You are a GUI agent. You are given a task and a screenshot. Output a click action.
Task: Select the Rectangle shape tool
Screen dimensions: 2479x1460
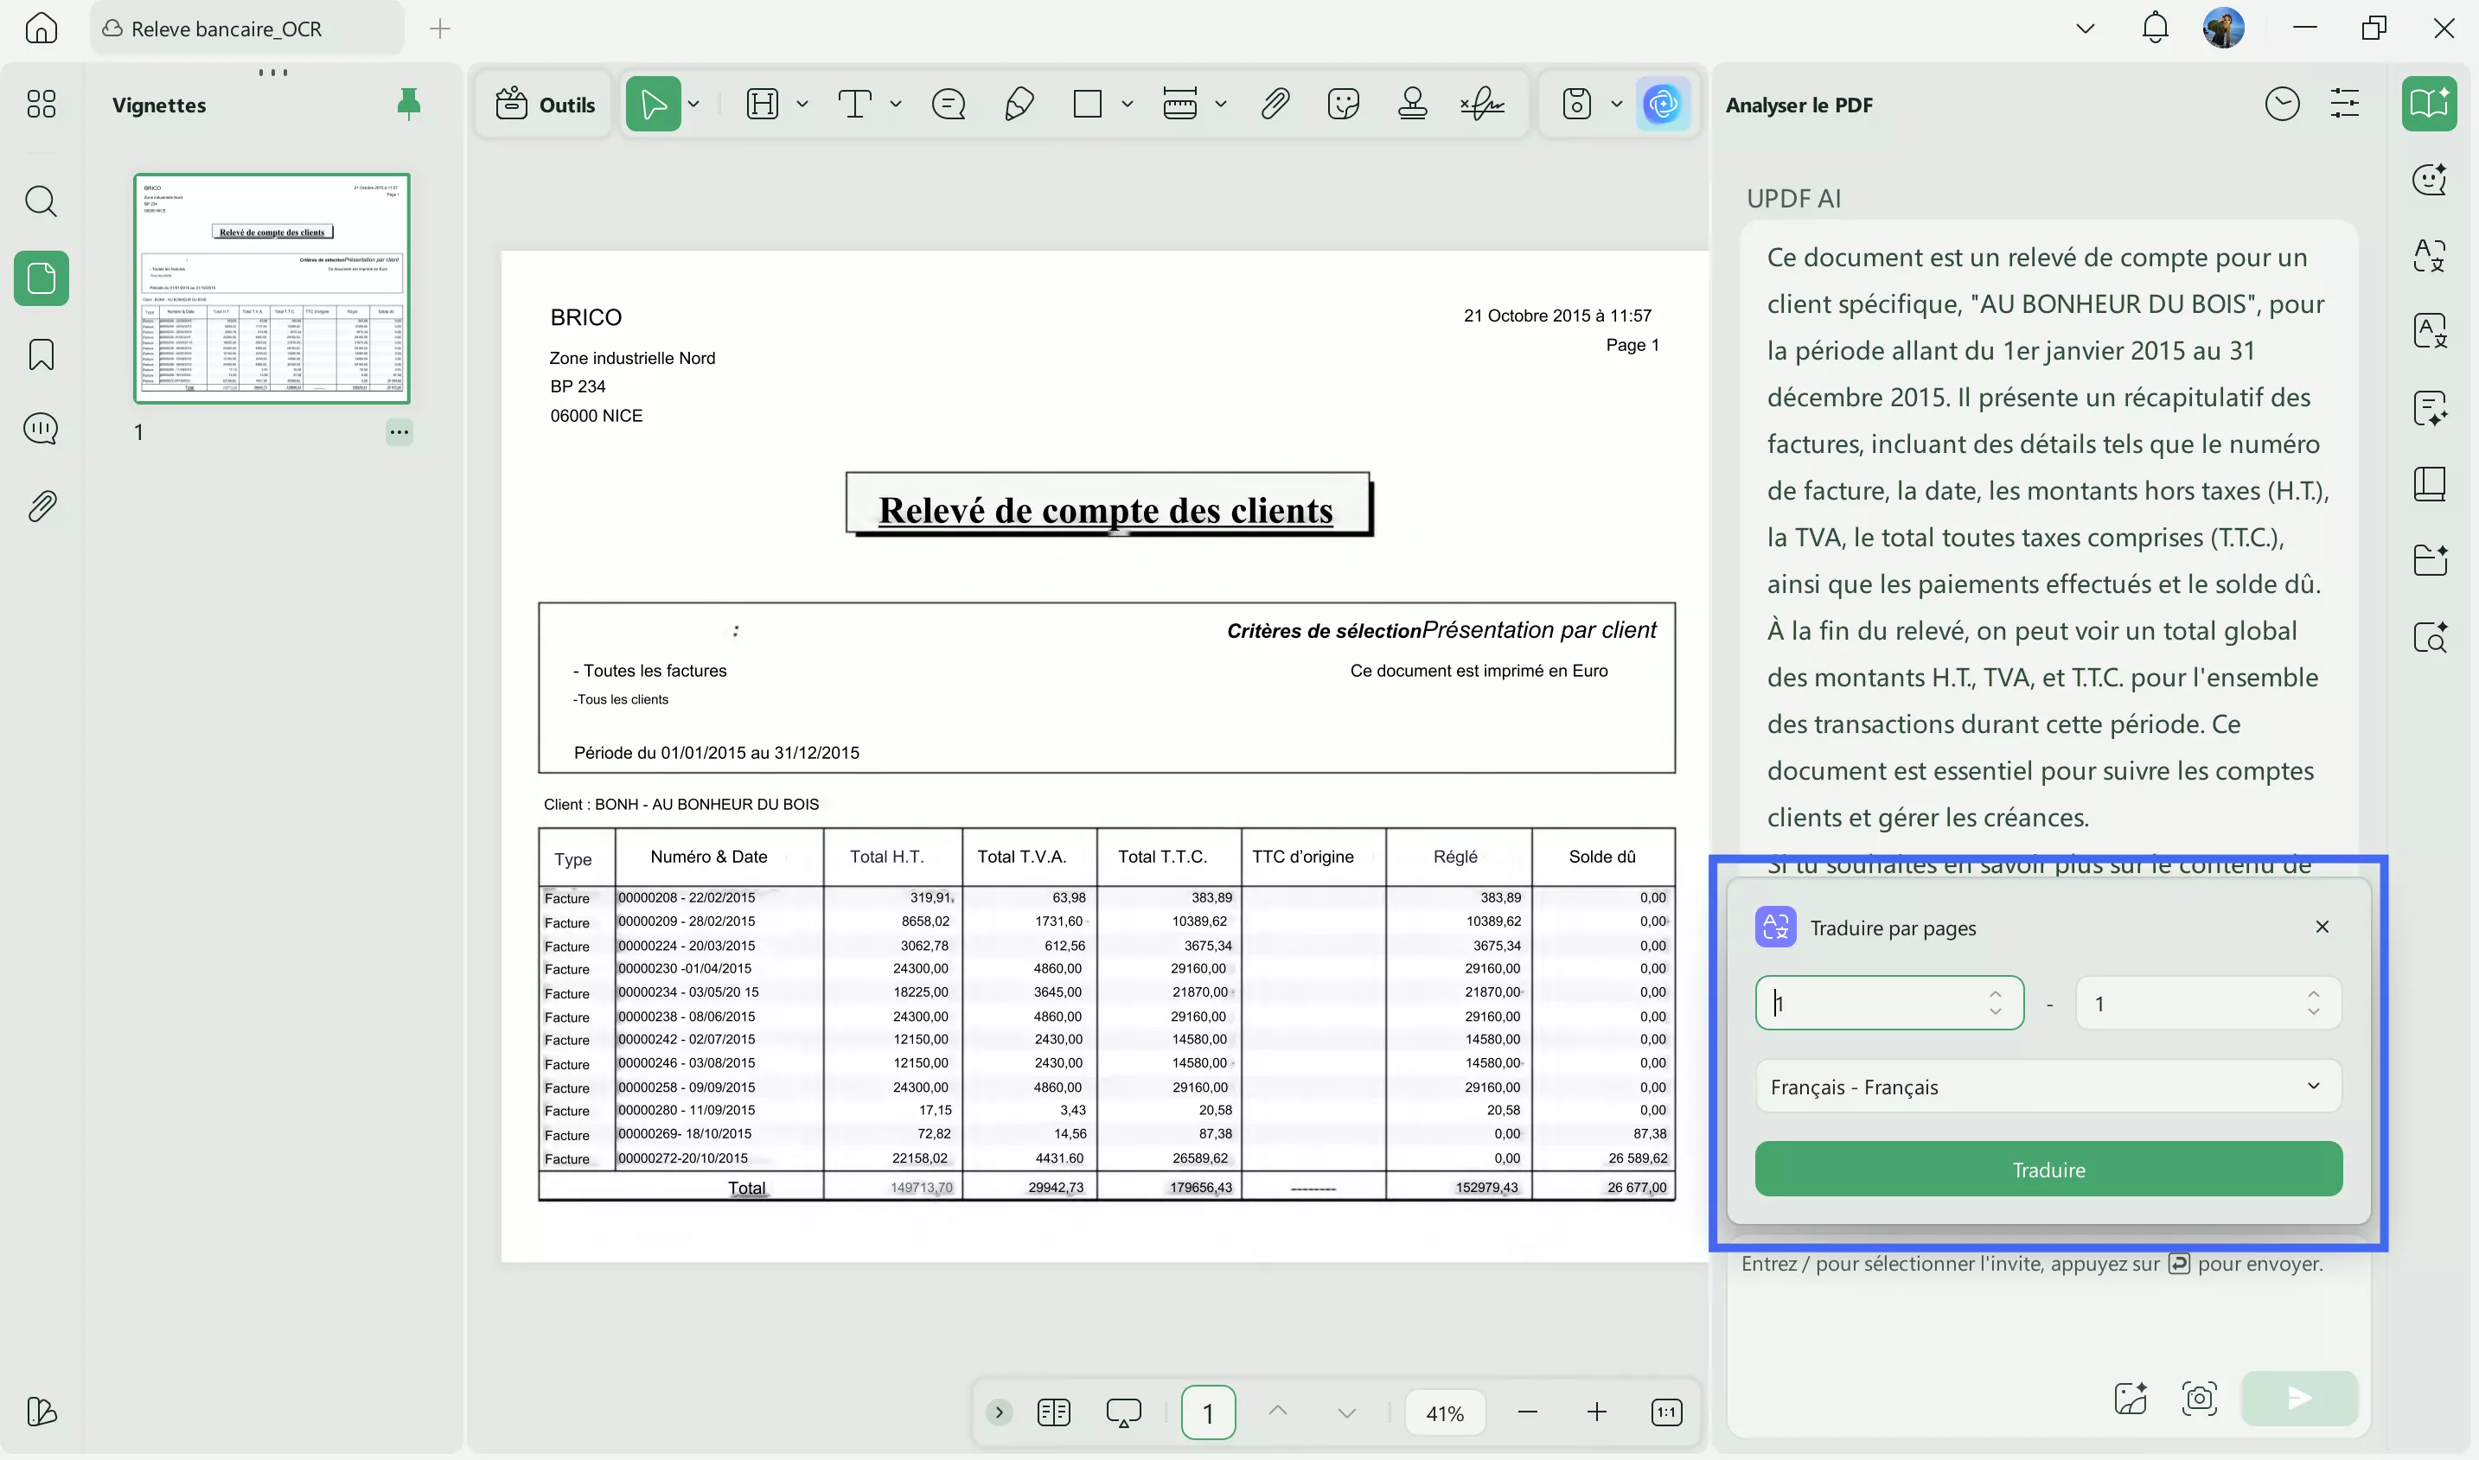1089,104
